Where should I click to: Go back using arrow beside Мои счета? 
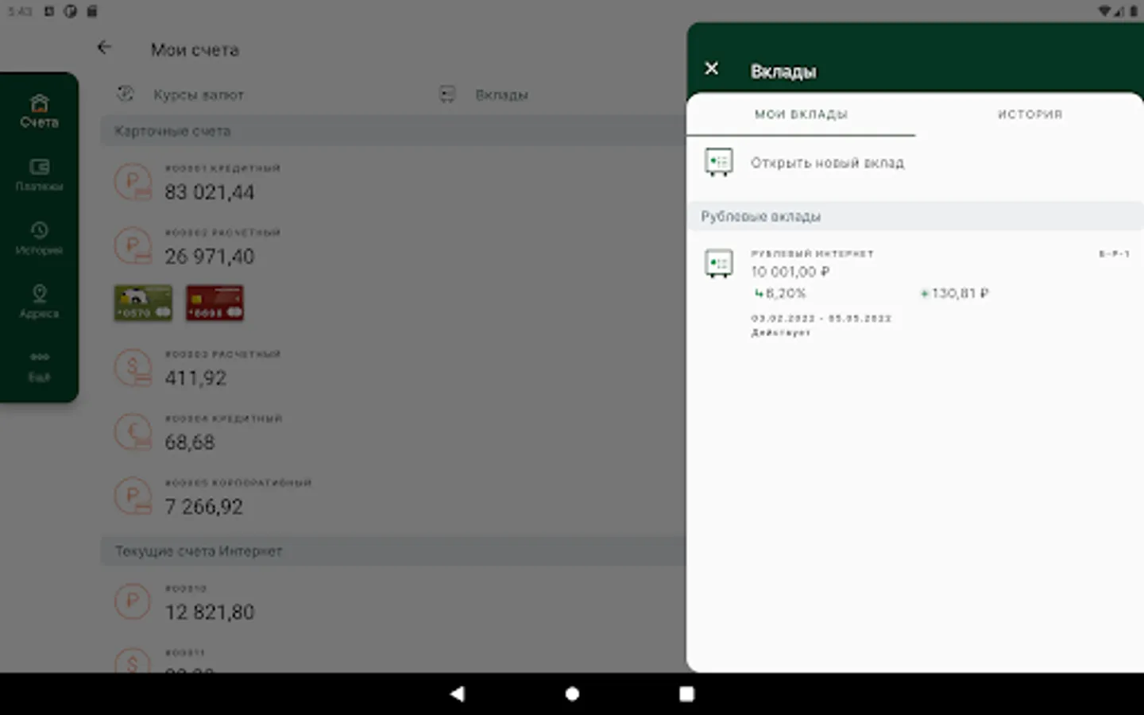tap(104, 48)
